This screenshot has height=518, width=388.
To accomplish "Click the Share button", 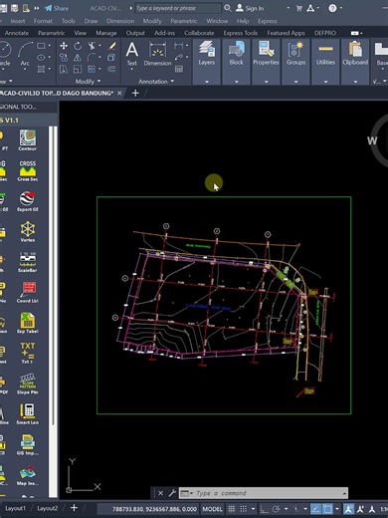I will point(57,8).
